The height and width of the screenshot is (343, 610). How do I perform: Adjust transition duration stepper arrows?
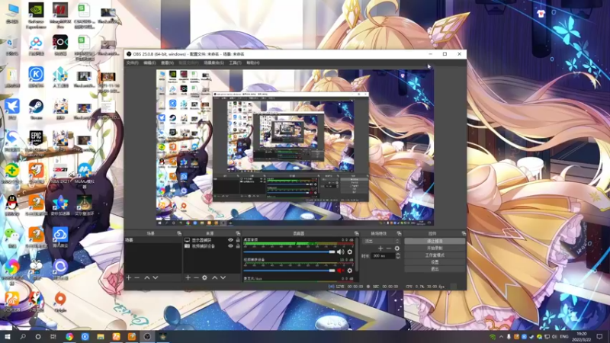[397, 255]
